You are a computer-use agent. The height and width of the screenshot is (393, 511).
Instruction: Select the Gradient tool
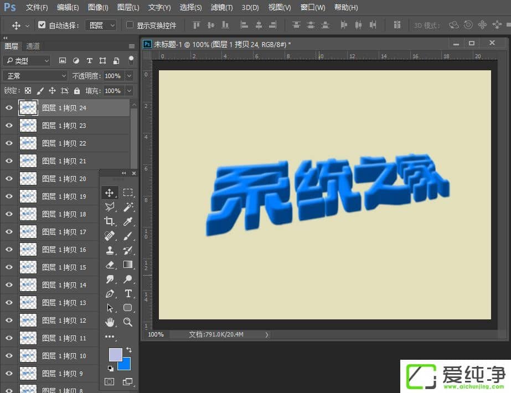(x=128, y=265)
